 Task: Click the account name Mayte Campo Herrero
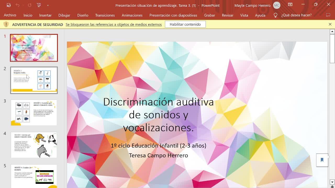point(253,5)
